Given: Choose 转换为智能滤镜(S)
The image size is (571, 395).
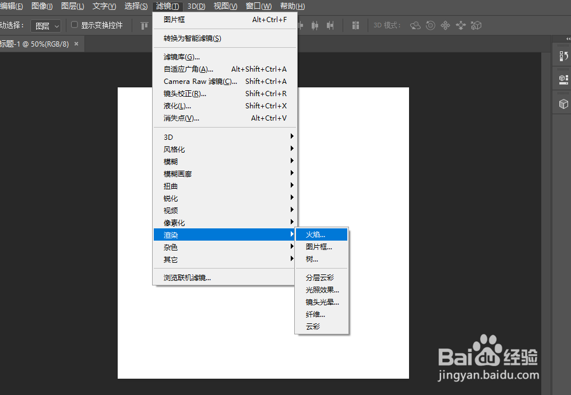Looking at the screenshot, I should point(225,38).
